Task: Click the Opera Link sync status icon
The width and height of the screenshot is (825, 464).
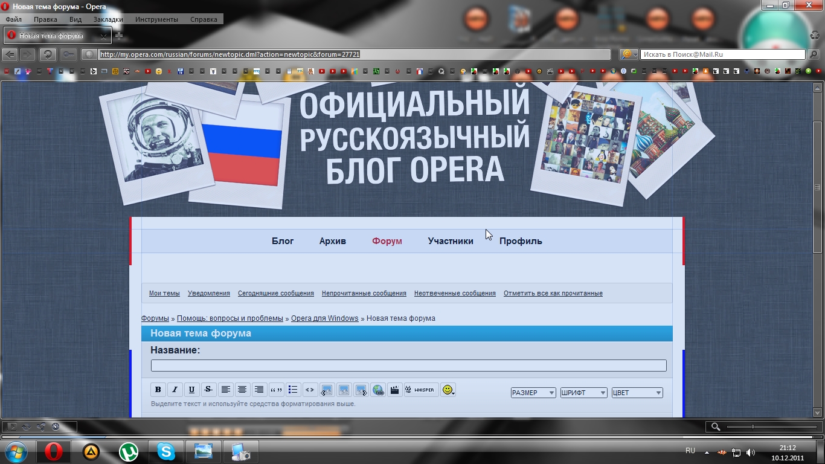Action: pyautogui.click(x=27, y=427)
